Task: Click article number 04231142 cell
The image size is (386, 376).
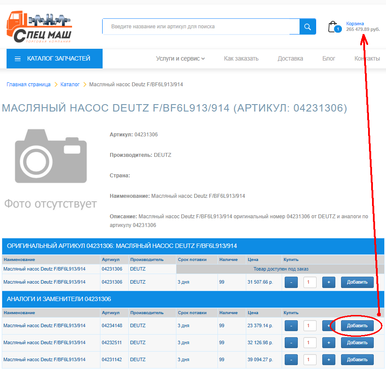Action: 114,359
